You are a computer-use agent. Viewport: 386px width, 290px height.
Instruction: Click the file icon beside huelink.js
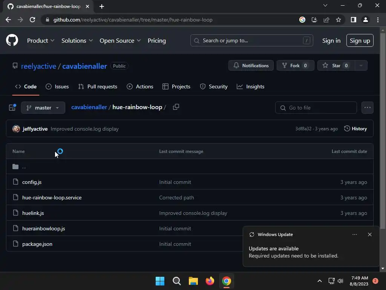(x=15, y=213)
